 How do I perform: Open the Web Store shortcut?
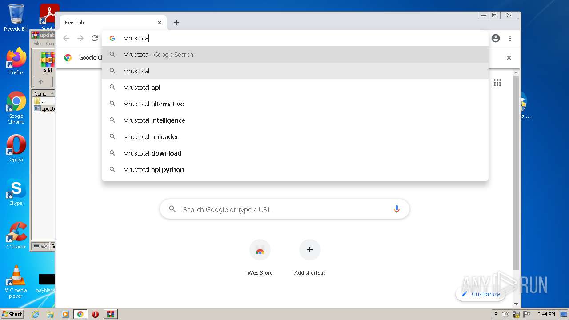pos(260,258)
